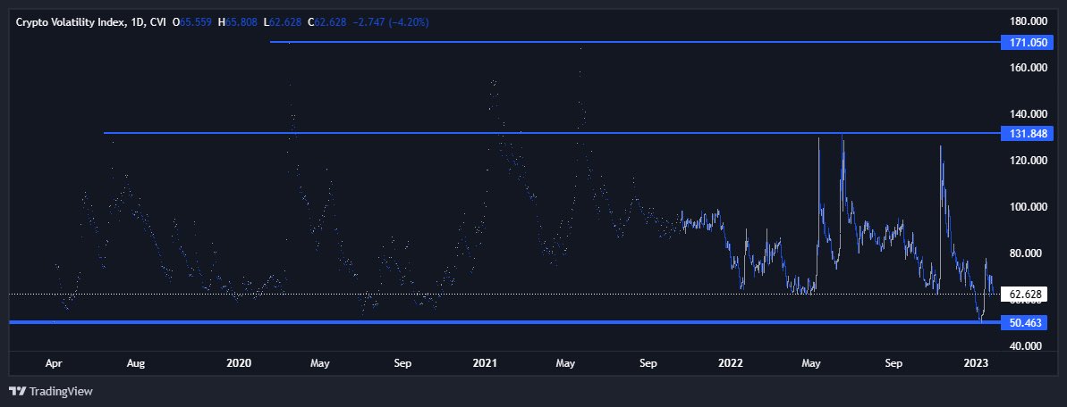Screen dimensions: 1067x407
Task: Click the TradingView logo
Action: (50, 391)
